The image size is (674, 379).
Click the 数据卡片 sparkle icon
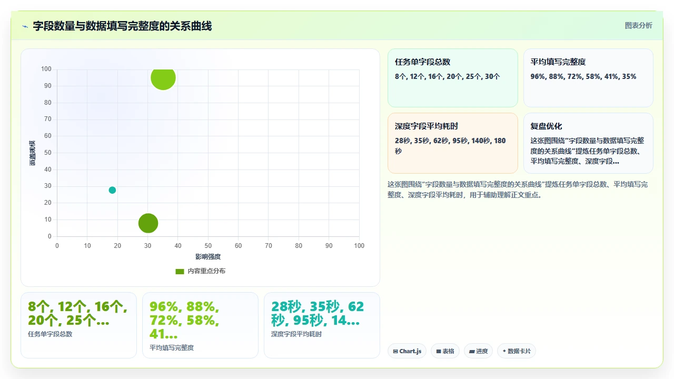pyautogui.click(x=504, y=351)
